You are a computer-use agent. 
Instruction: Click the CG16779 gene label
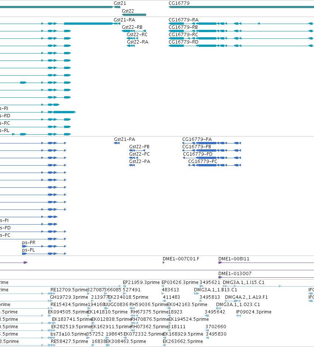point(179,3)
